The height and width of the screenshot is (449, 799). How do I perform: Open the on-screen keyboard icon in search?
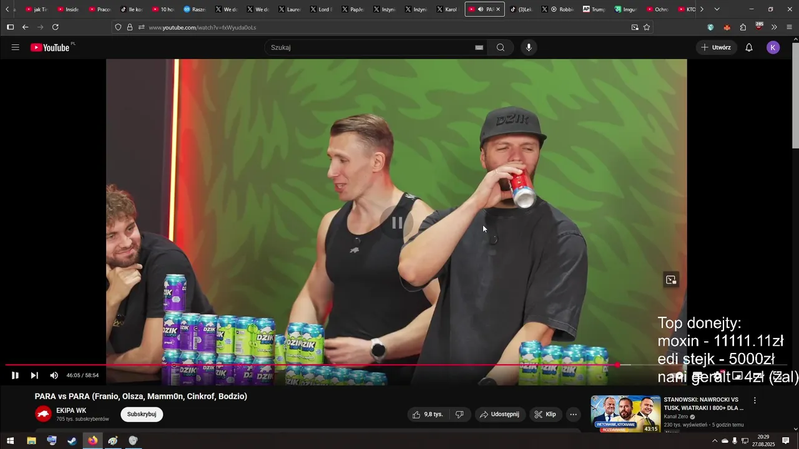(479, 47)
